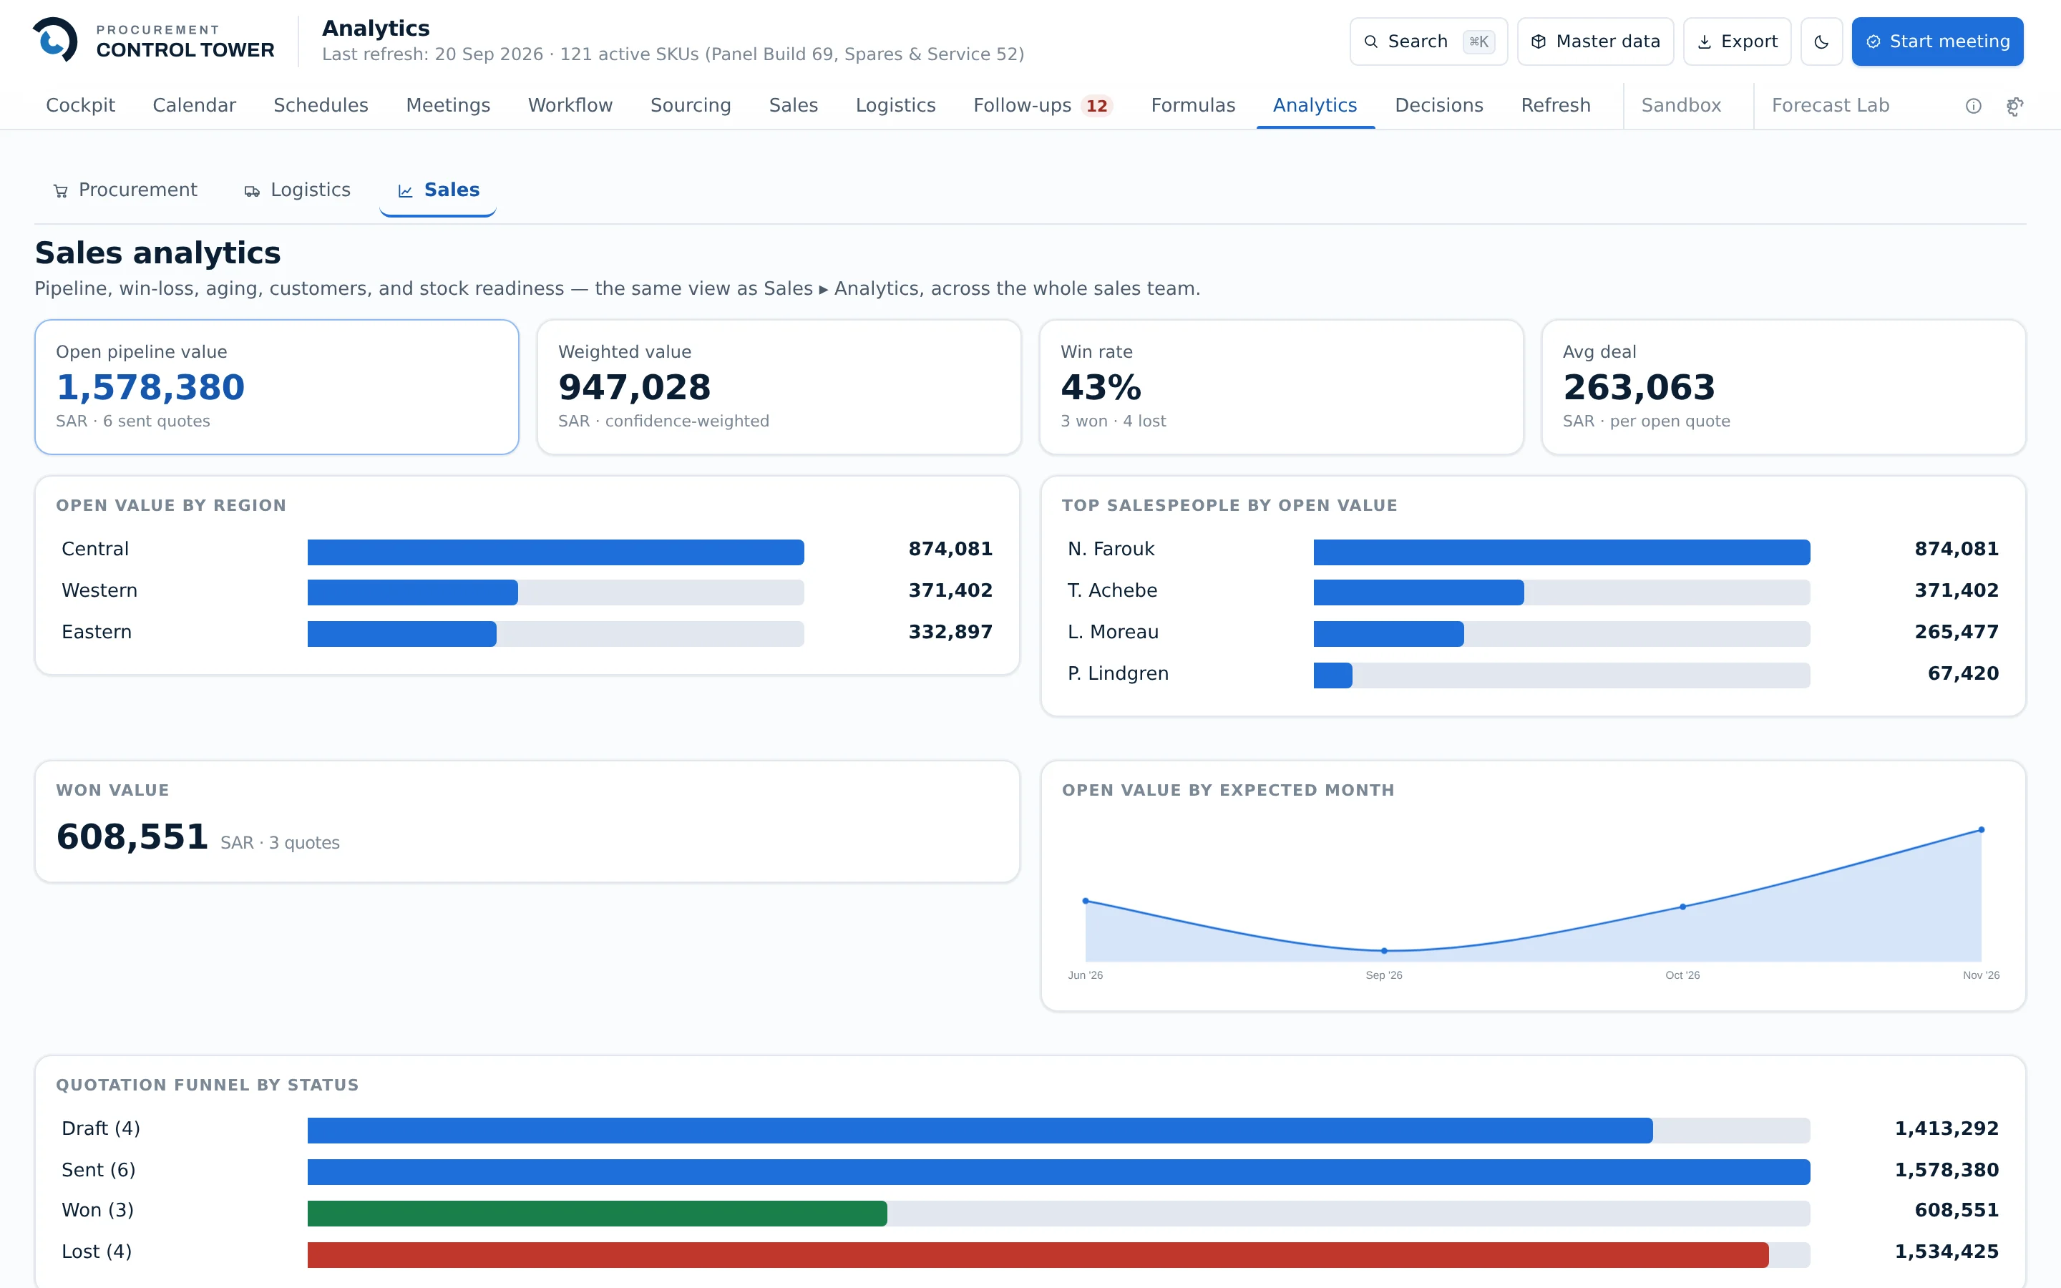Screen dimensions: 2061x1288
Task: Go to the Cockpit tab
Action: tap(80, 106)
